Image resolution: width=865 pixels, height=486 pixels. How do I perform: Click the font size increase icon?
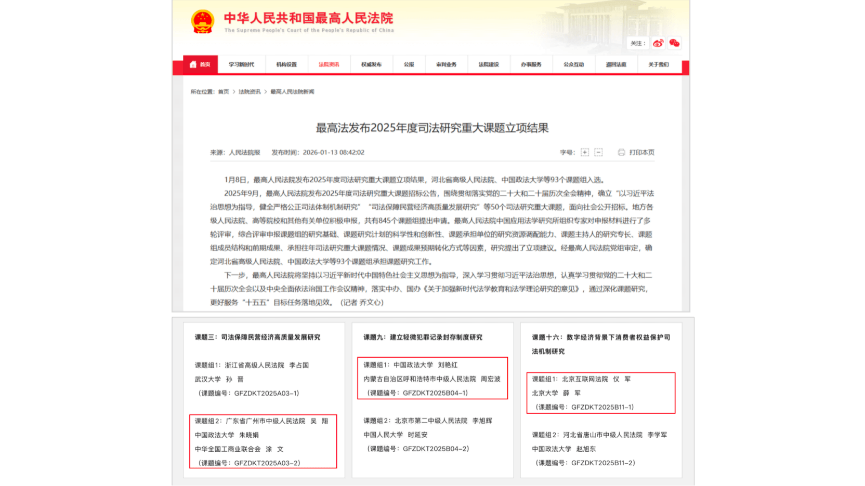584,152
